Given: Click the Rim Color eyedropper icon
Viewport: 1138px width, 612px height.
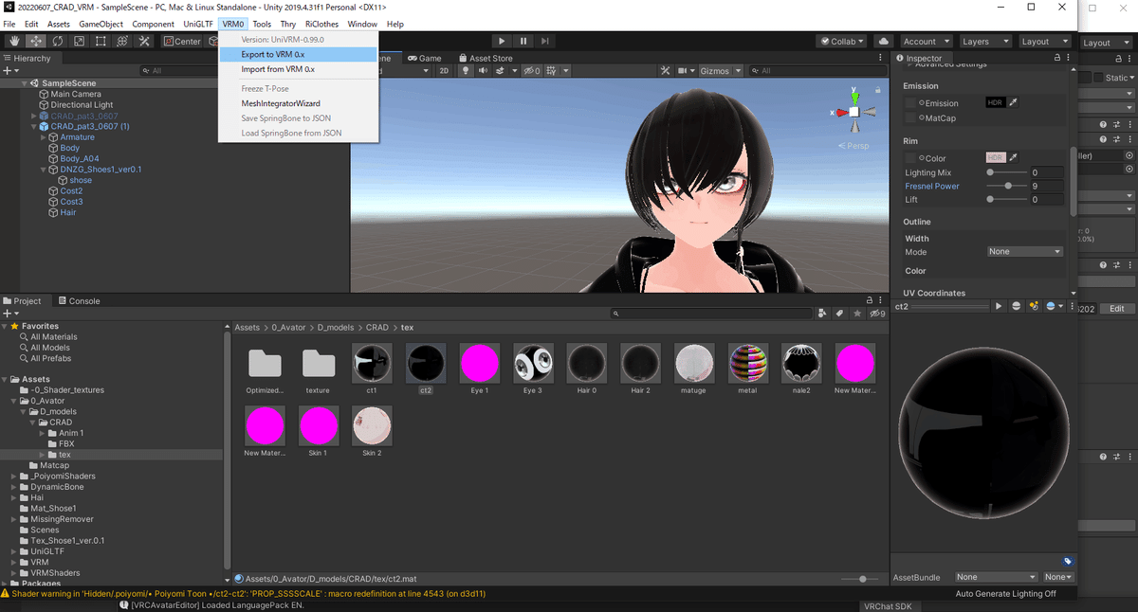Looking at the screenshot, I should 1014,157.
